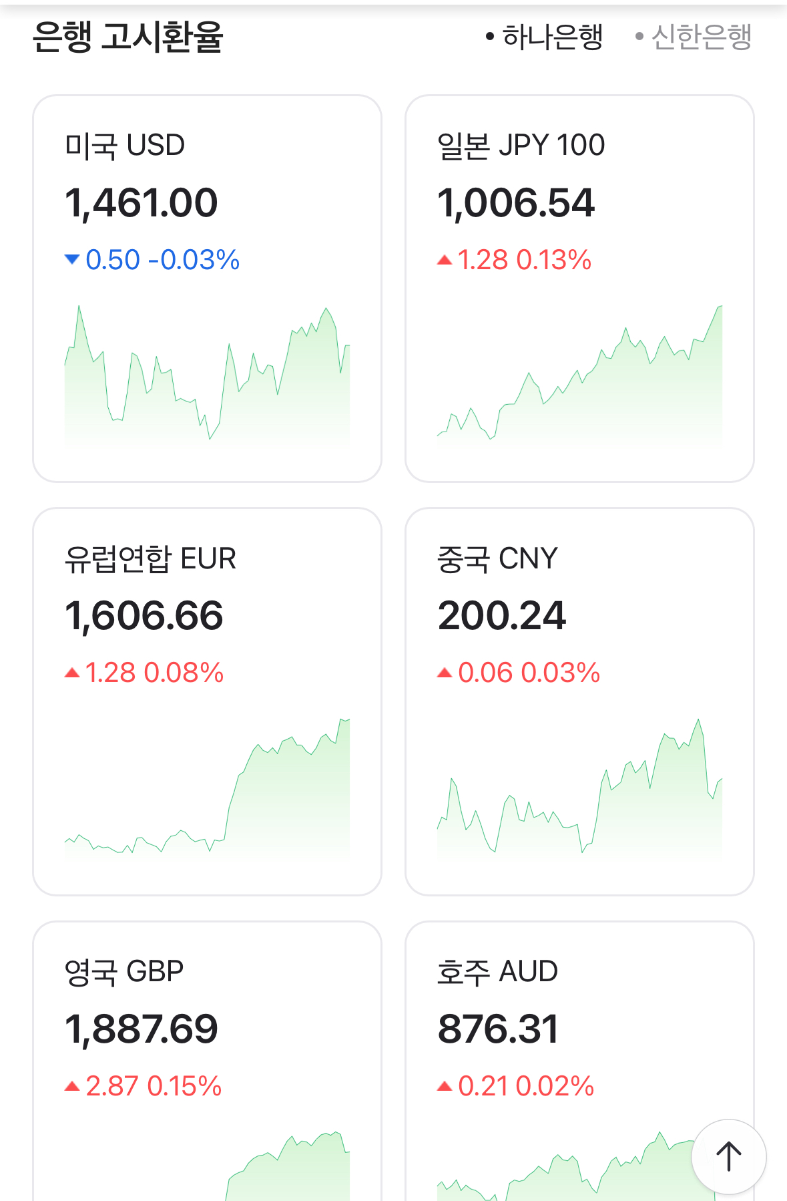The height and width of the screenshot is (1201, 787).
Task: Click the GBP trend chart
Action: point(287,1169)
